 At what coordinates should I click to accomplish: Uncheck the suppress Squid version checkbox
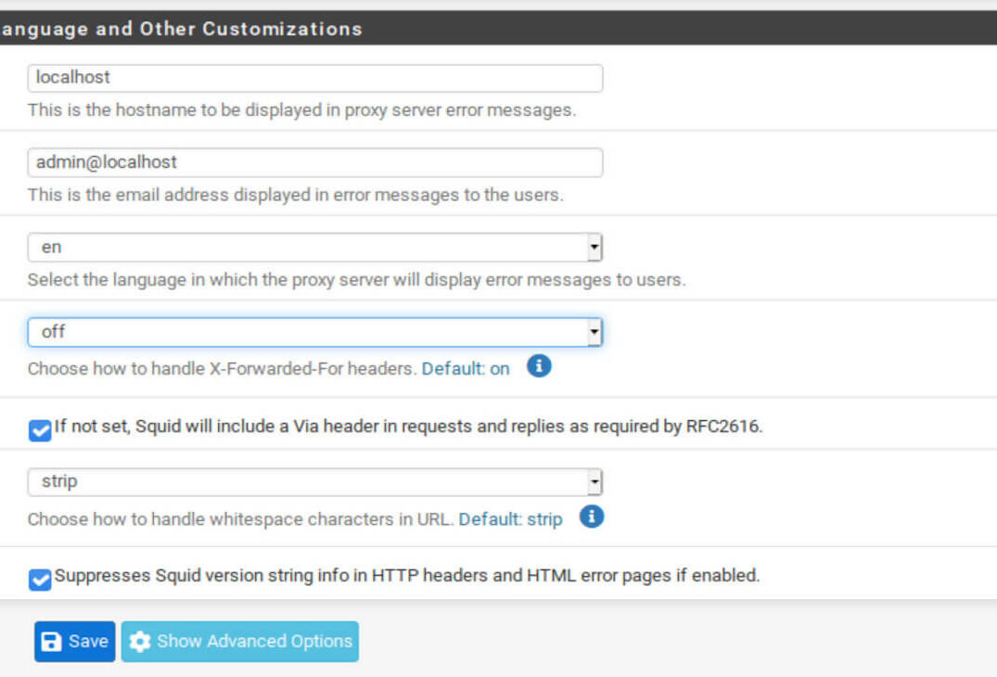[x=40, y=580]
